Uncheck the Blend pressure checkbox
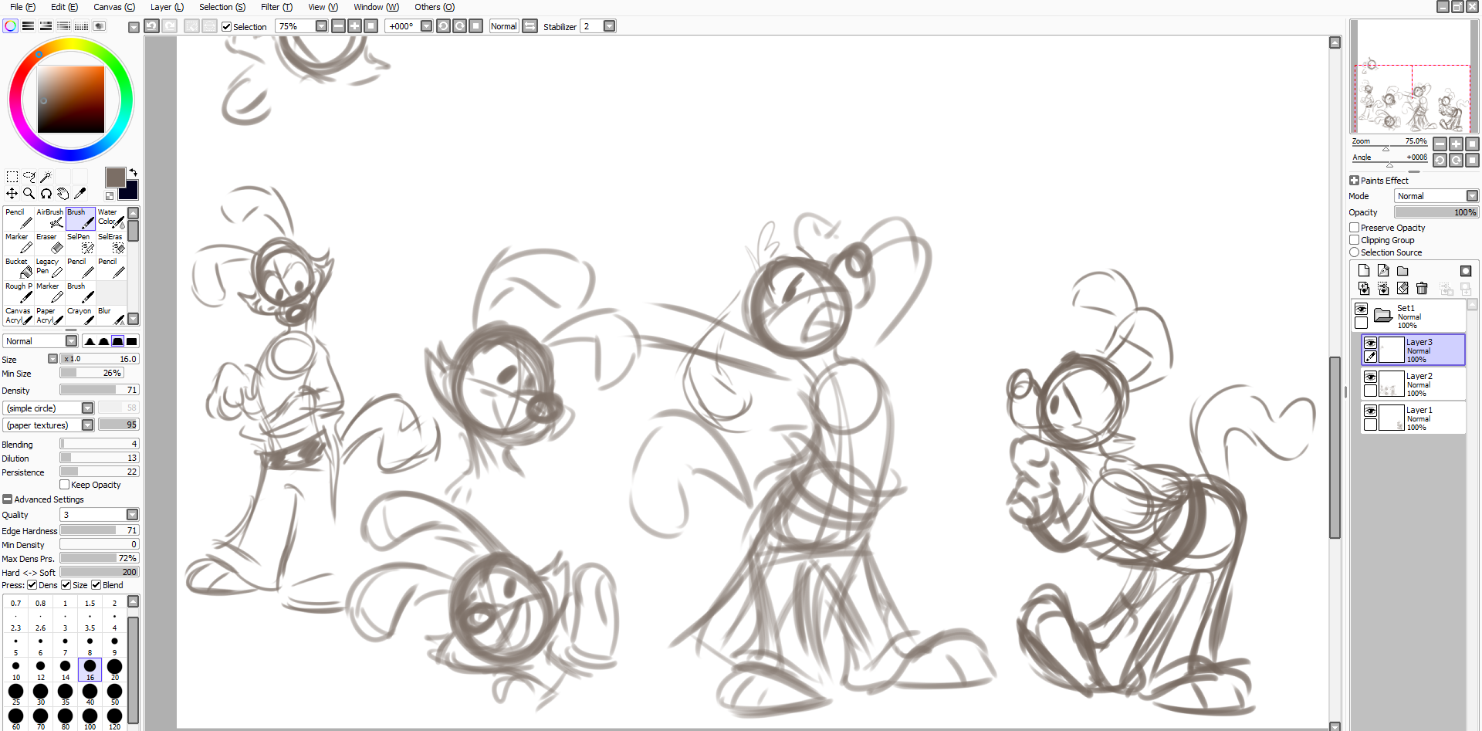The width and height of the screenshot is (1482, 731). [96, 585]
